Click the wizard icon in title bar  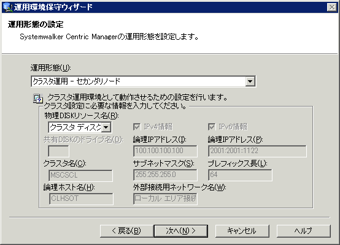[7, 7]
